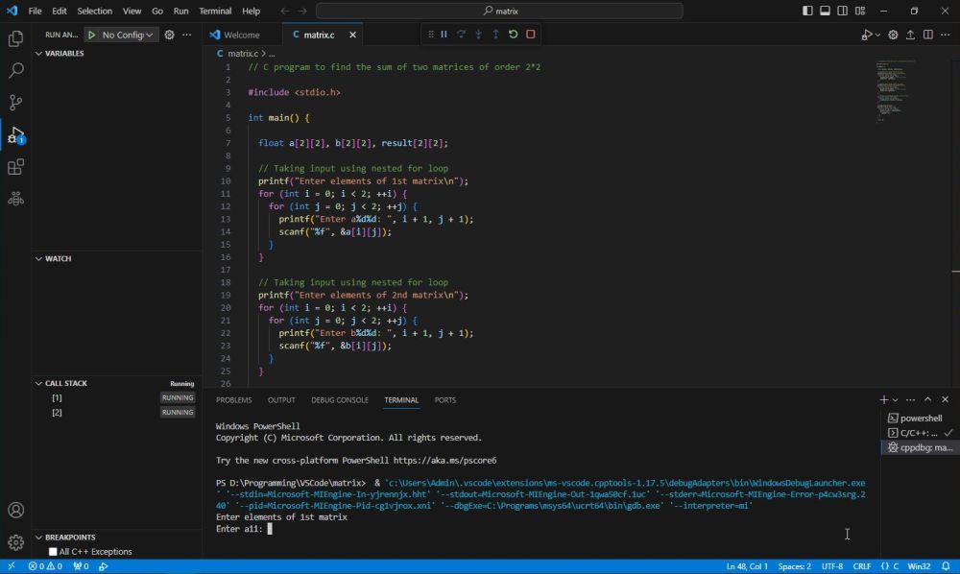Open panel More Actions ellipsis
The width and height of the screenshot is (960, 574).
910,399
